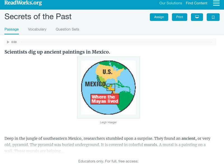This screenshot has width=224, height=164.
Task: Switch to the Passage tab
Action: click(11, 29)
